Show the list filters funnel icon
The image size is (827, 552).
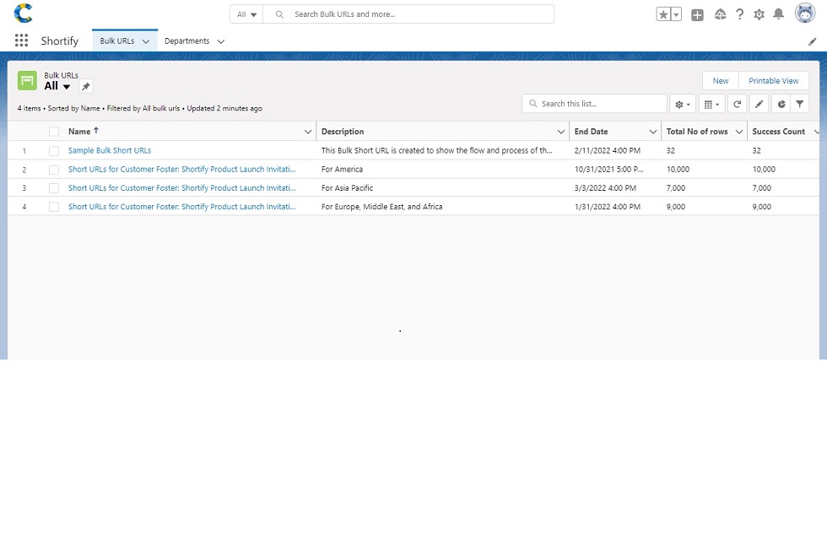799,104
